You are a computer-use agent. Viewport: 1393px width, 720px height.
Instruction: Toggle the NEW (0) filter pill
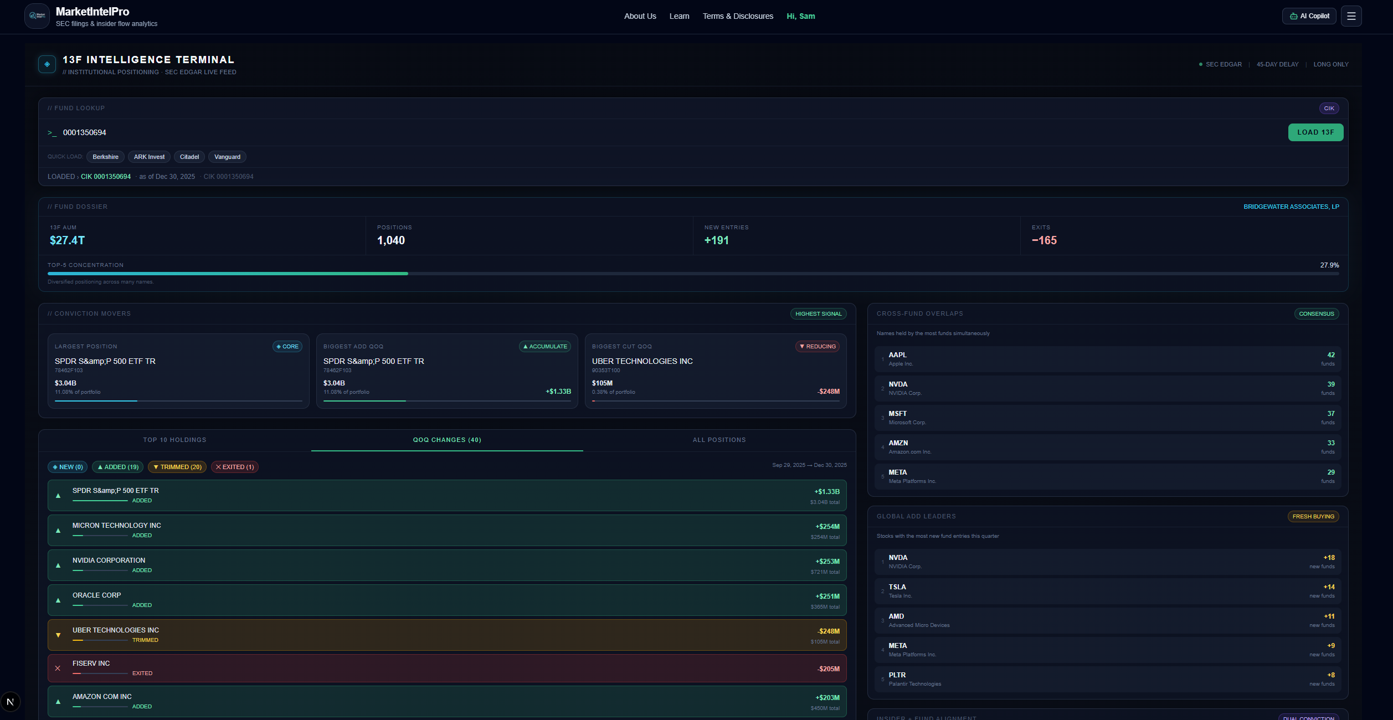coord(67,467)
